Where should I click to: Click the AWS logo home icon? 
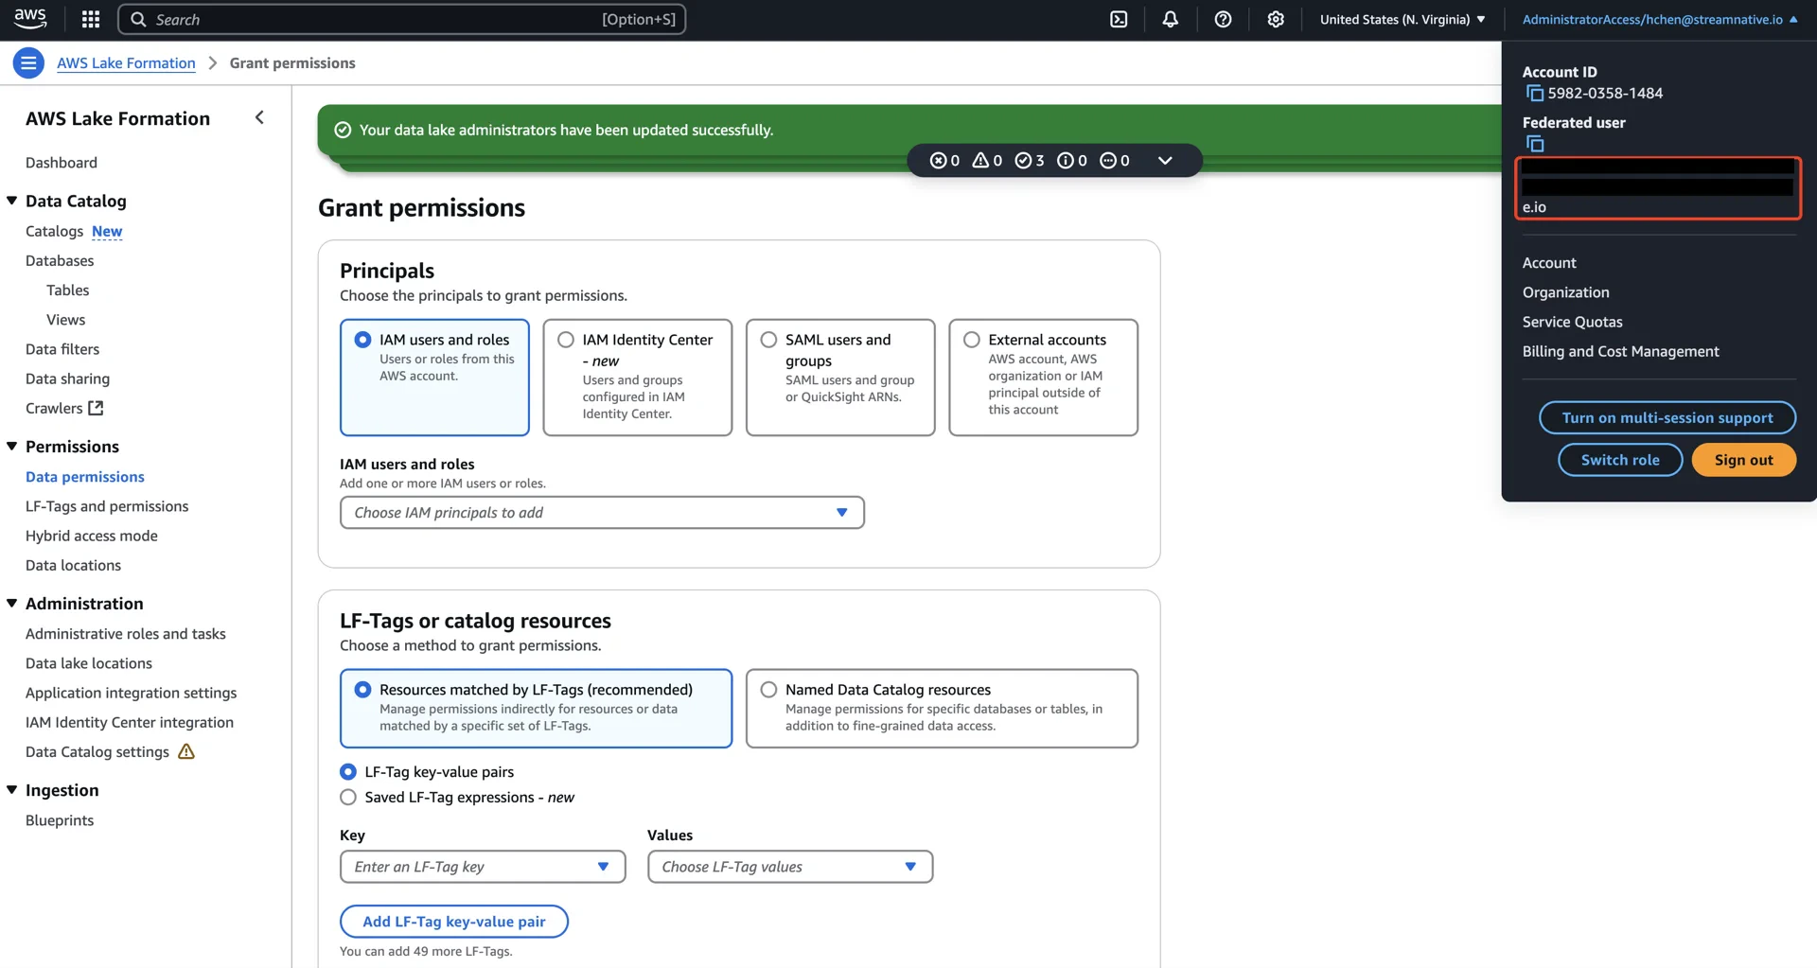click(30, 19)
